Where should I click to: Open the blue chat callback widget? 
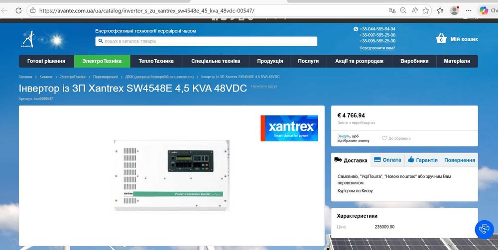[x=485, y=229]
